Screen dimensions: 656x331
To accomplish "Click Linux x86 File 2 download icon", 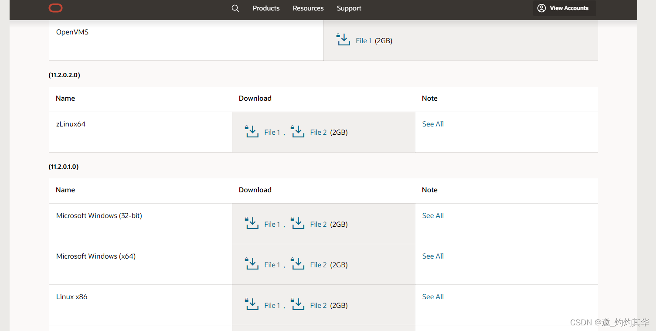I will (298, 304).
